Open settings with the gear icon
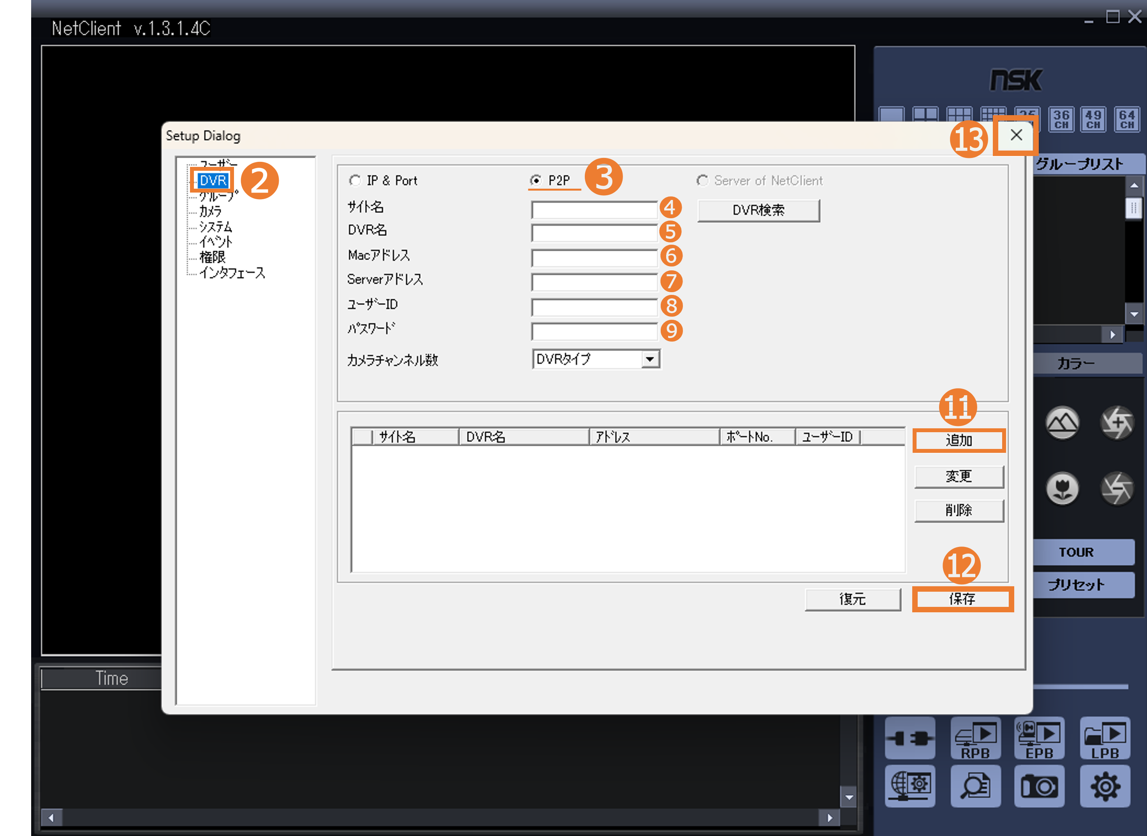The height and width of the screenshot is (836, 1147). pos(1105,786)
